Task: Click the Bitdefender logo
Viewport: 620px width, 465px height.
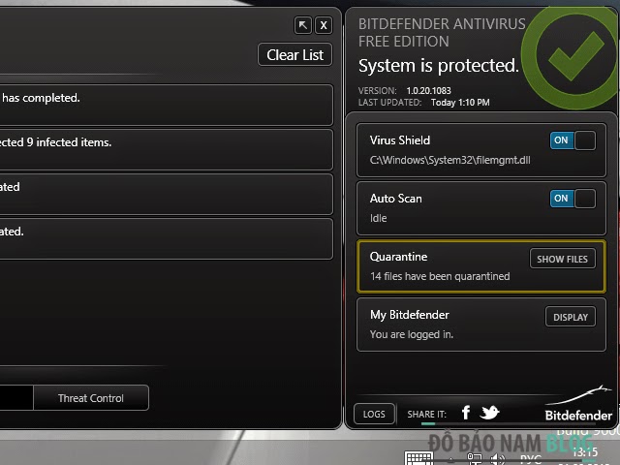Action: (x=578, y=403)
